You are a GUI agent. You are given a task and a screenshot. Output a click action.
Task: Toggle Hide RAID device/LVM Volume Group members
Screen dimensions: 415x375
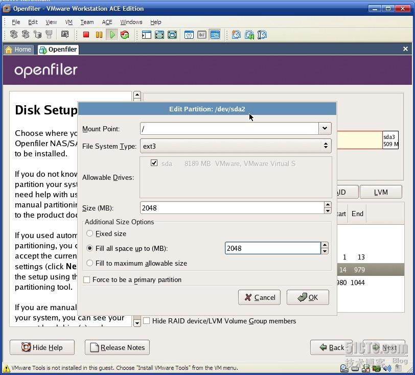(146, 321)
